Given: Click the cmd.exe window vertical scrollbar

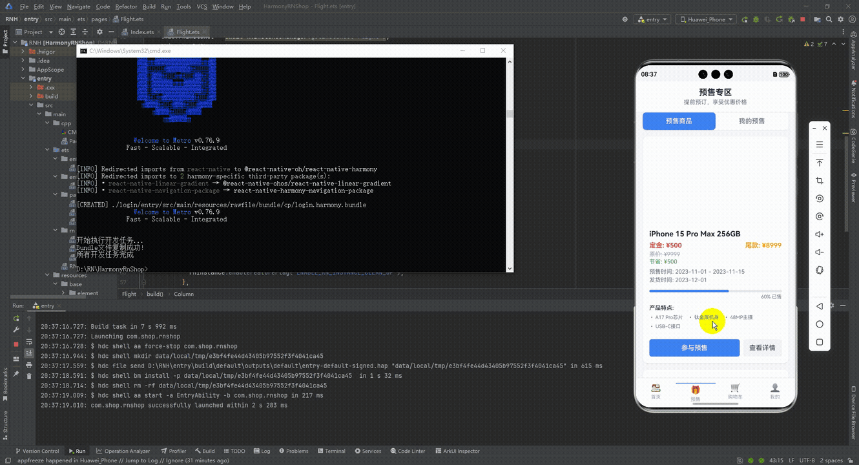Looking at the screenshot, I should [510, 165].
